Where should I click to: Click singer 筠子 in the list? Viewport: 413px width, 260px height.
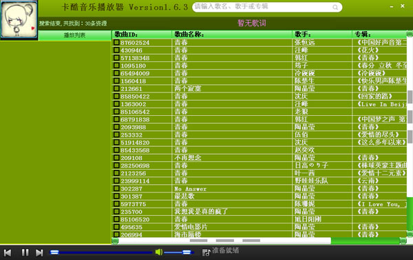pyautogui.click(x=301, y=66)
